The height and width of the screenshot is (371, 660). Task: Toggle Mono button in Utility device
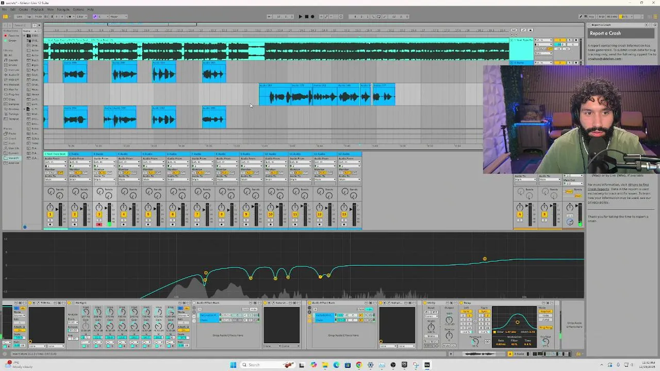point(431,336)
